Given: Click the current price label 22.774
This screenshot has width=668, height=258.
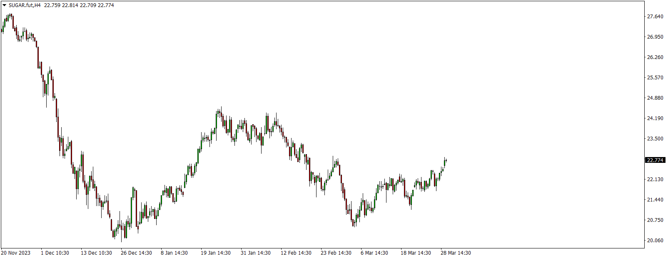Looking at the screenshot, I should (x=655, y=160).
